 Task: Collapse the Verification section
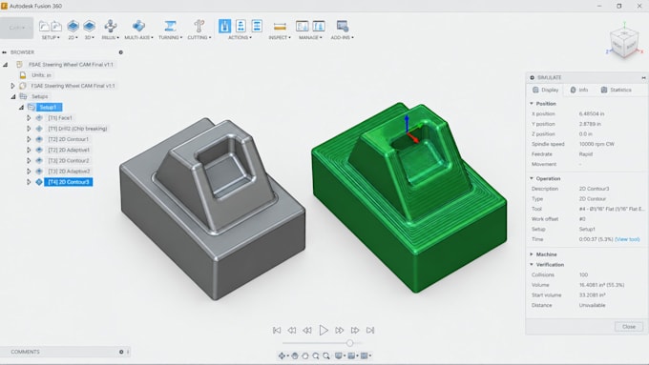click(x=532, y=265)
